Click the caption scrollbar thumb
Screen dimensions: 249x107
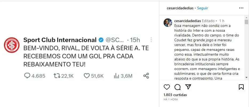(247, 22)
